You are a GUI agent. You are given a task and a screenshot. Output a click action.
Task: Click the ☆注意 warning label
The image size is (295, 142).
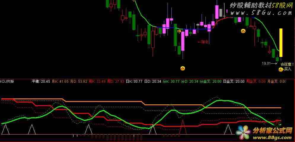(x=287, y=64)
